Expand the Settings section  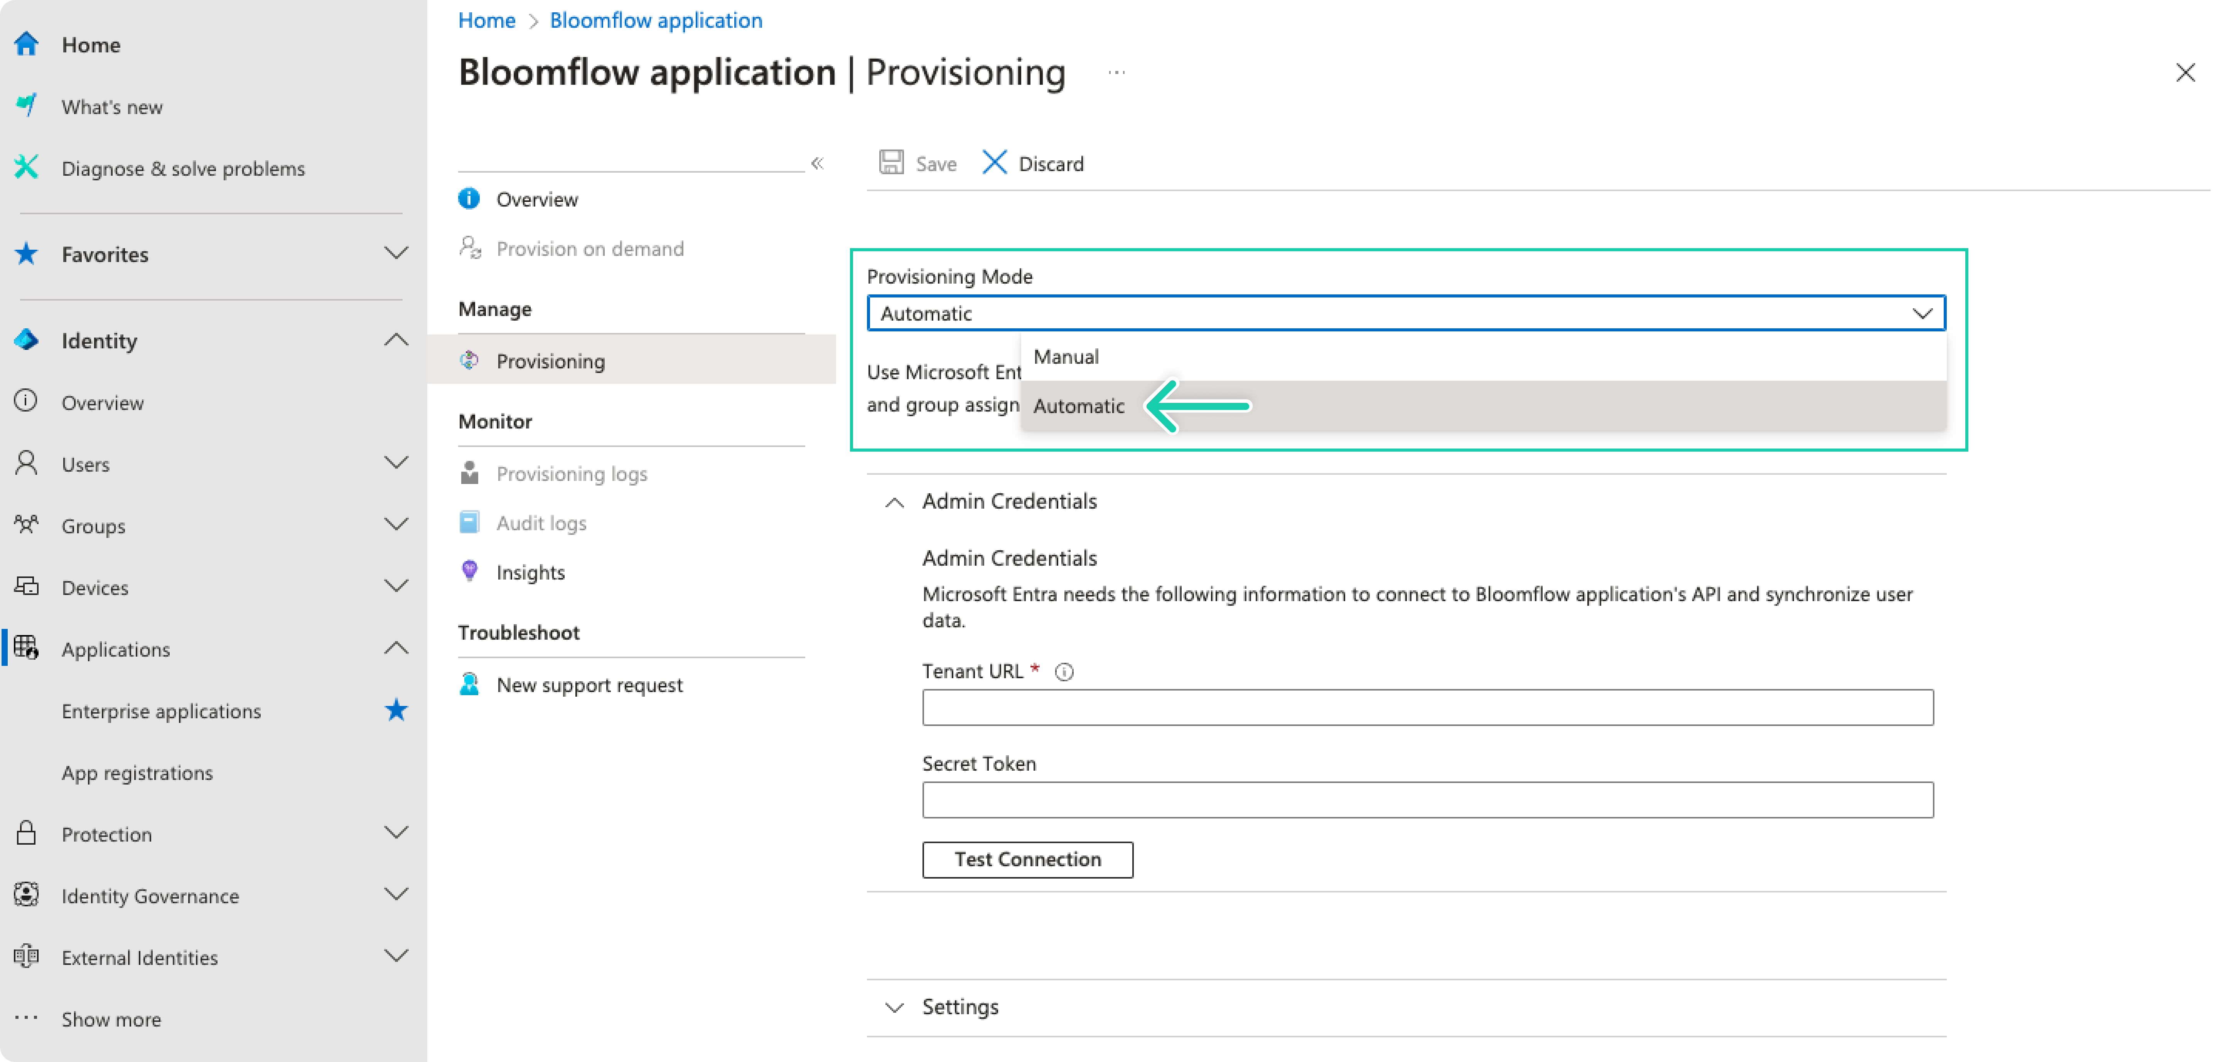click(895, 1007)
